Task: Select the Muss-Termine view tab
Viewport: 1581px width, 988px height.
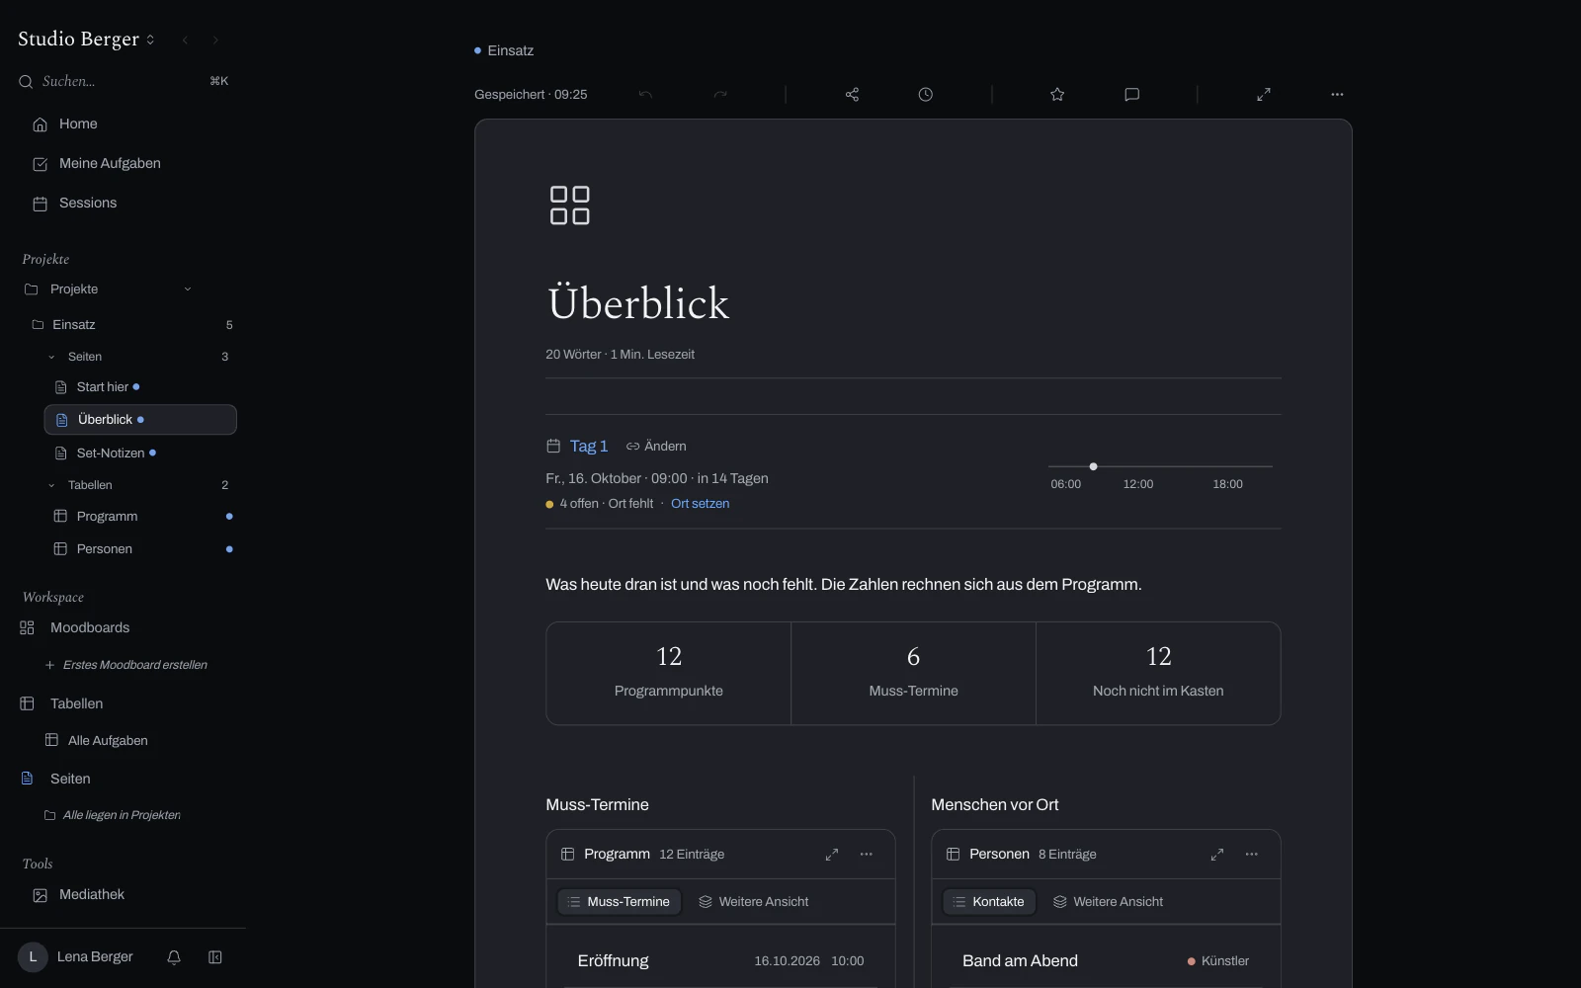Action: click(x=620, y=901)
